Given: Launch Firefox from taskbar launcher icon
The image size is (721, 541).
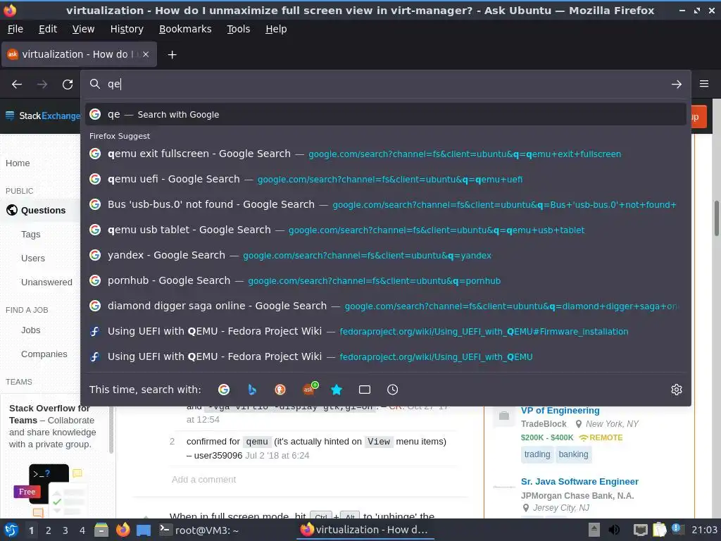Looking at the screenshot, I should point(123,530).
